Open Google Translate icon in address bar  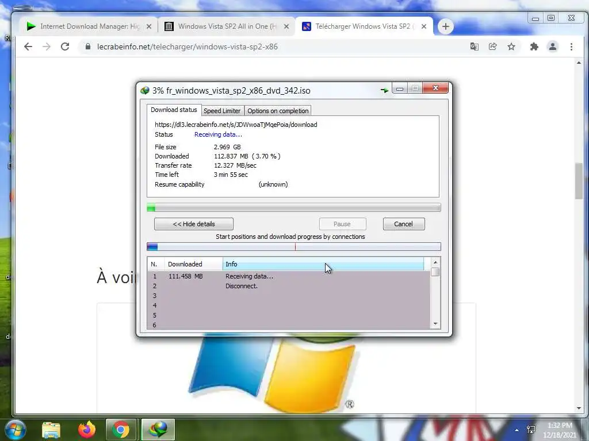click(475, 47)
